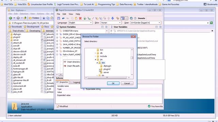The width and height of the screenshot is (218, 122).
Task: Check the box next to java.dll
Action: click(x=42, y=37)
